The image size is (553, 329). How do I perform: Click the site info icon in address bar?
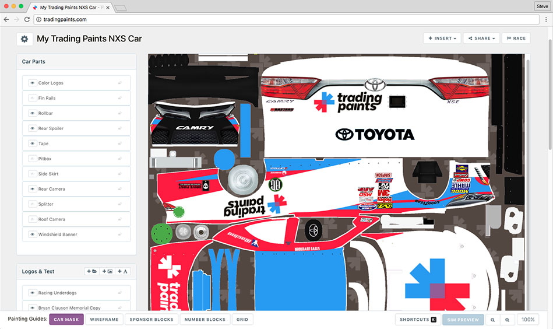click(x=39, y=19)
